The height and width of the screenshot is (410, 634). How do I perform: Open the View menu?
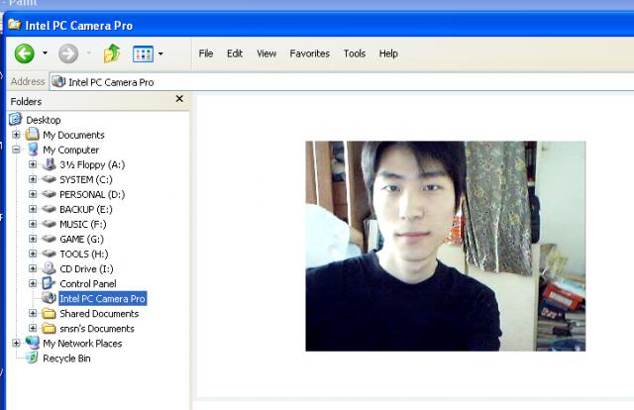[x=266, y=53]
